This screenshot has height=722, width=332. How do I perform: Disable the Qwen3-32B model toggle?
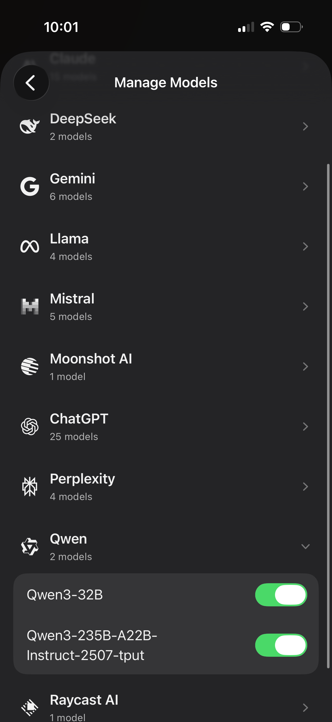pos(281,595)
